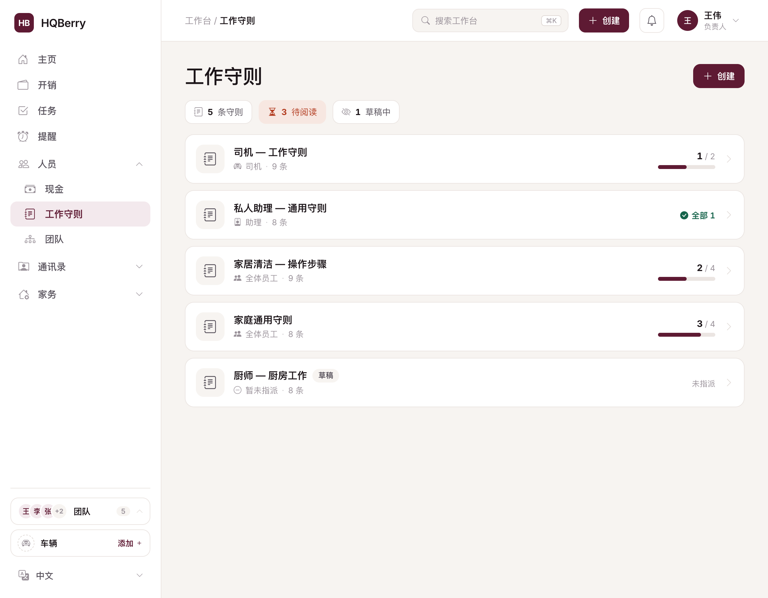Image resolution: width=768 pixels, height=598 pixels.
Task: Click the 工作台 breadcrumb link
Action: (x=198, y=21)
